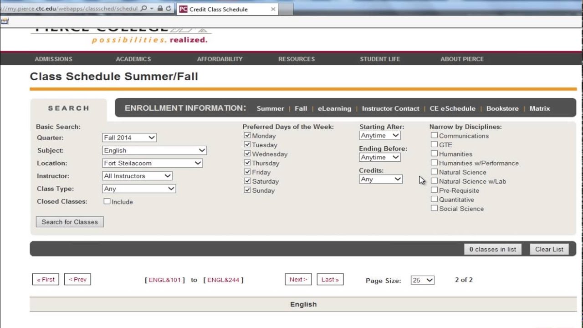The image size is (583, 328).
Task: Select the SEARCH tab
Action: click(x=69, y=108)
